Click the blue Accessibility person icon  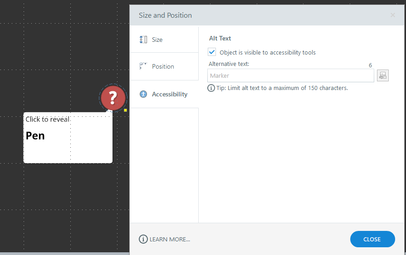[143, 94]
